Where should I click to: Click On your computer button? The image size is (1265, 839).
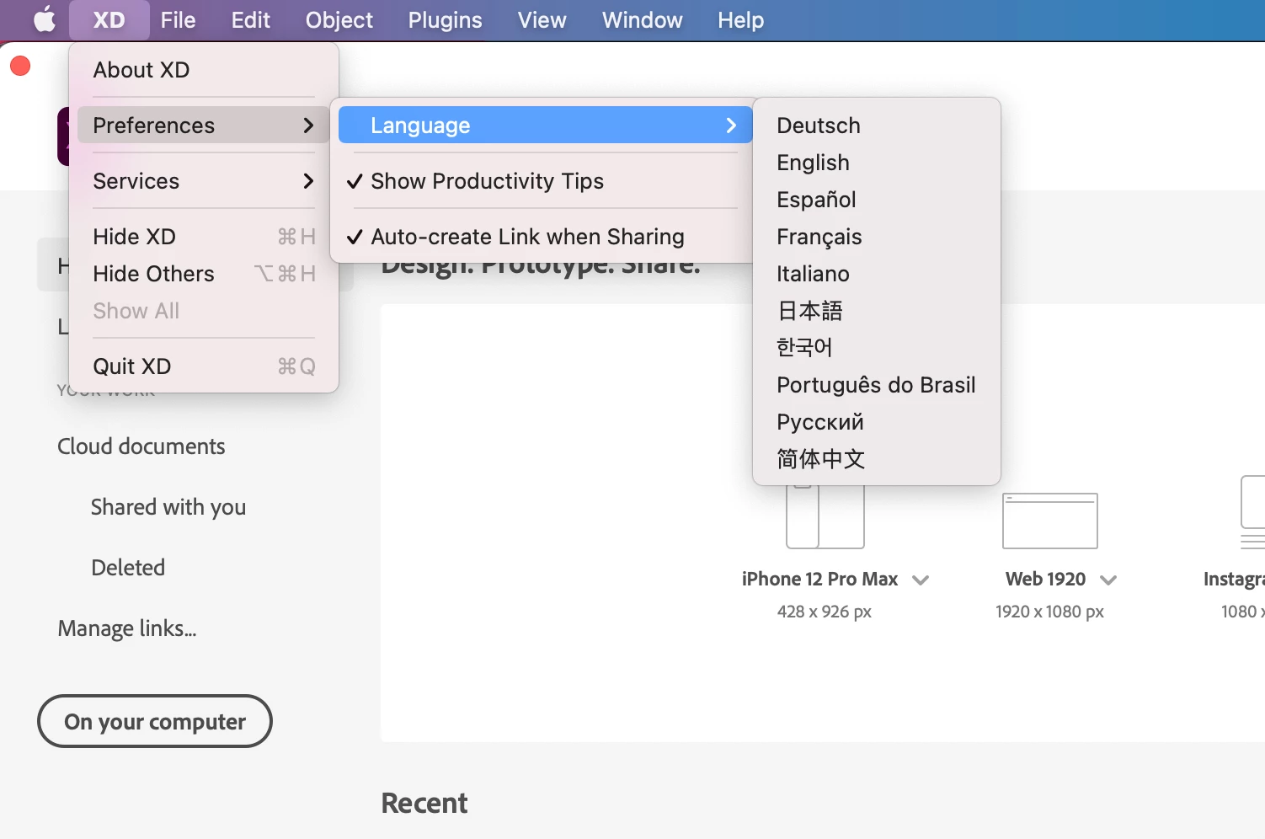point(155,721)
